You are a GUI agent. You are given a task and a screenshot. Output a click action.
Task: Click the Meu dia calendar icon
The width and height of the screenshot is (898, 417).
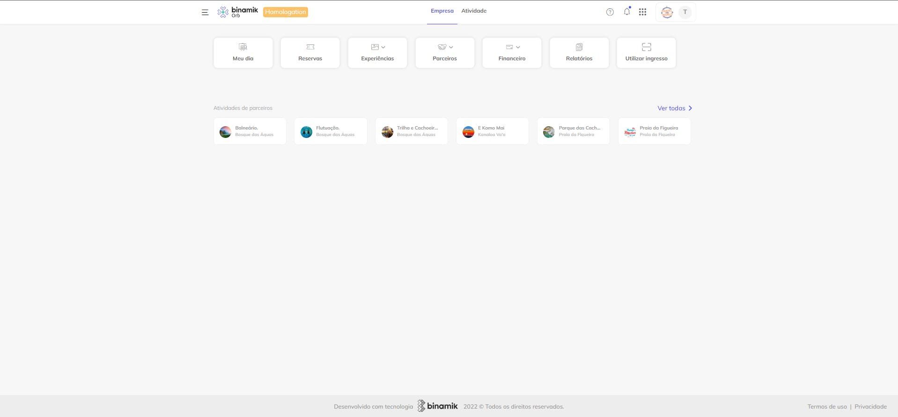pyautogui.click(x=243, y=47)
